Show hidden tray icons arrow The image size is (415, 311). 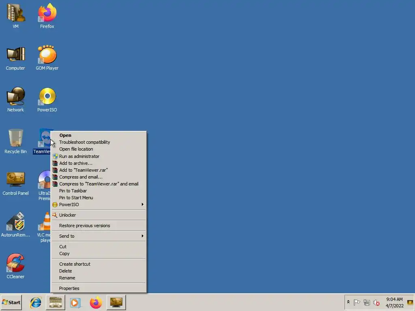click(x=348, y=302)
